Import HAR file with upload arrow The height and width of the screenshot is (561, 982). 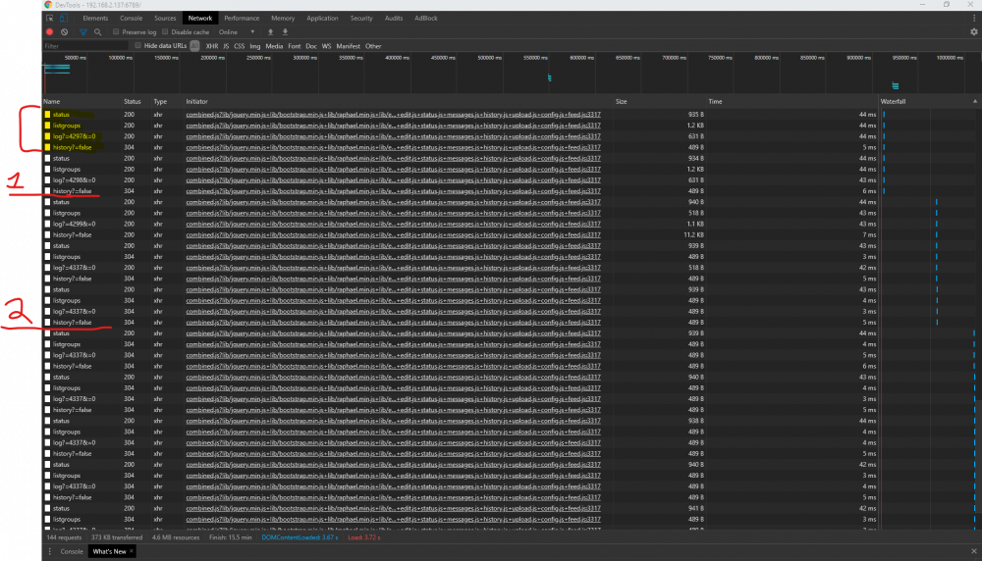coord(271,32)
